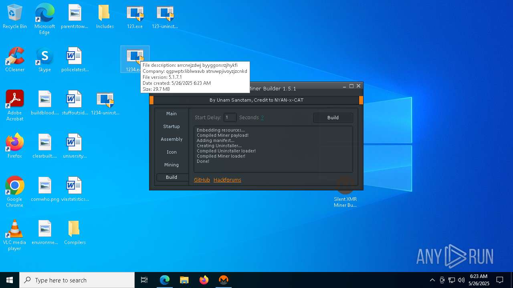Open Microsoft Edge from the taskbar
Image resolution: width=513 pixels, height=288 pixels.
click(x=165, y=280)
